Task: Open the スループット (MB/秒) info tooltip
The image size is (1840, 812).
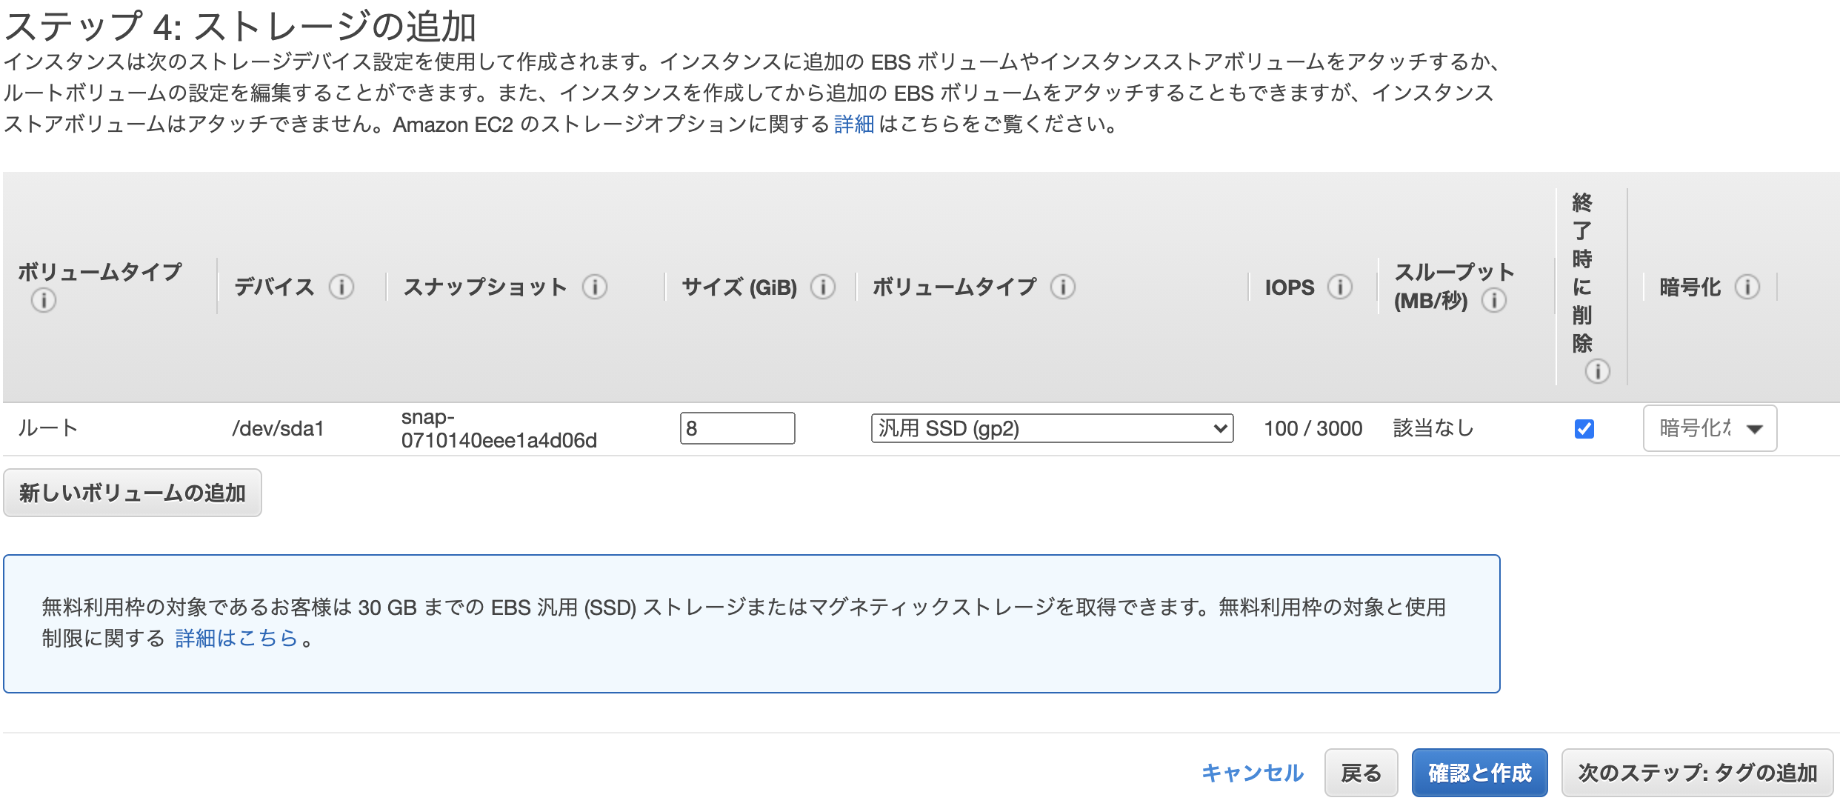Action: 1496,302
